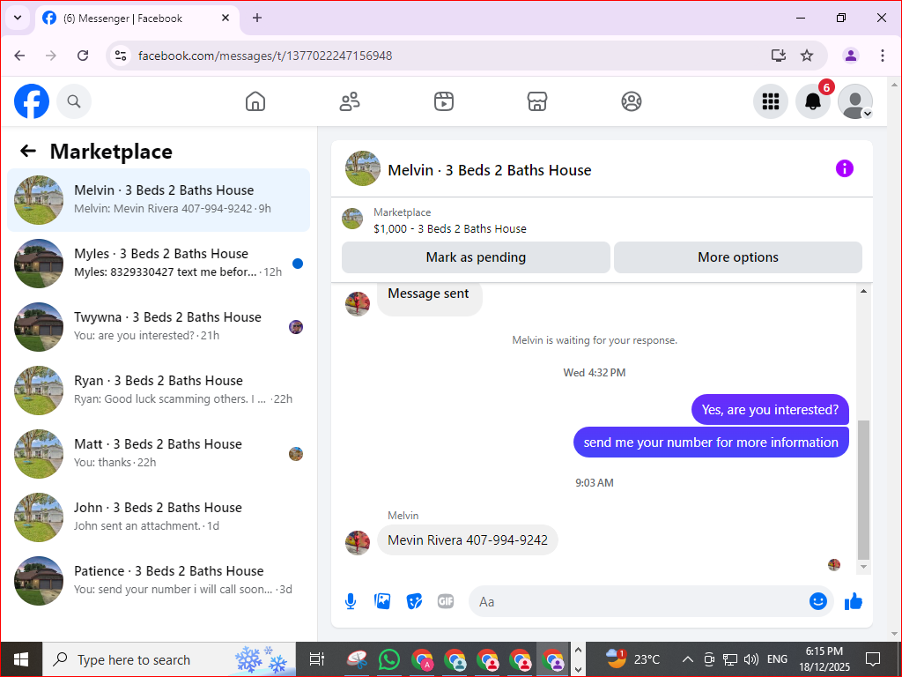Open the Myles conversation in the list
The width and height of the screenshot is (902, 677).
[x=159, y=264]
